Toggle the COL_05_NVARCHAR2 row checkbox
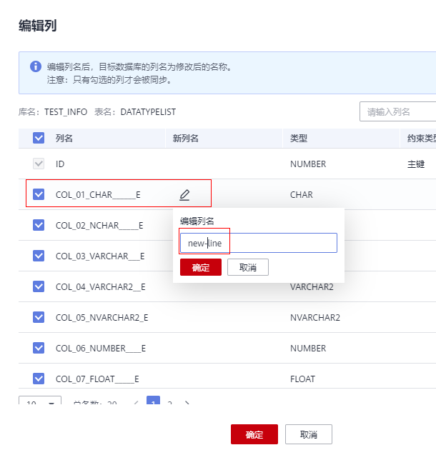The image size is (436, 450). pos(39,317)
